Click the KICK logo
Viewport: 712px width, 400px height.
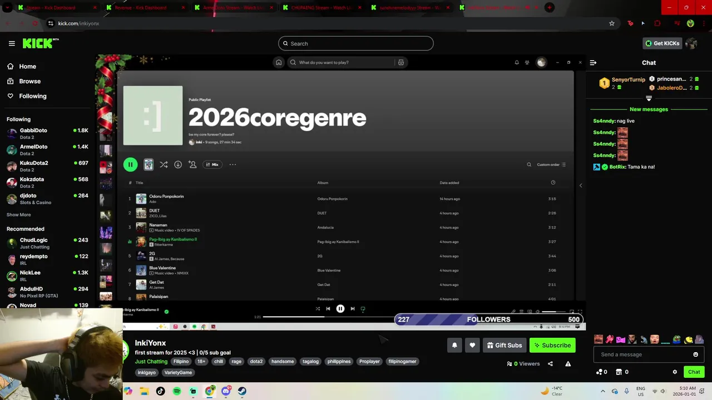[x=40, y=43]
